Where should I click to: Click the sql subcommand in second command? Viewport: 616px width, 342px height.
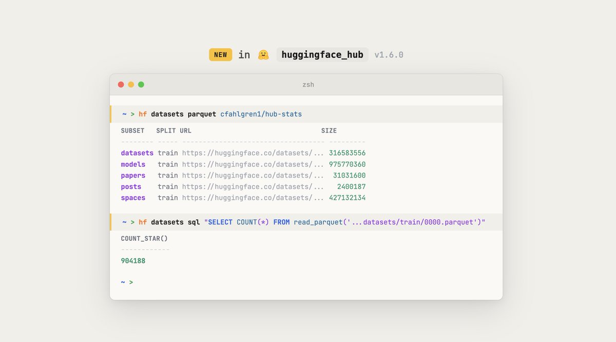coord(194,222)
